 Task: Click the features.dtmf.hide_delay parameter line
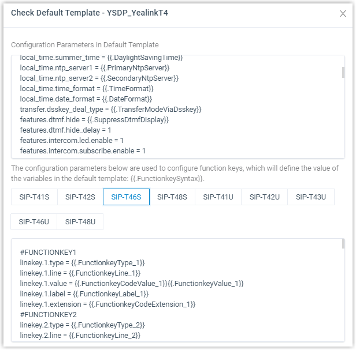[x=66, y=130]
